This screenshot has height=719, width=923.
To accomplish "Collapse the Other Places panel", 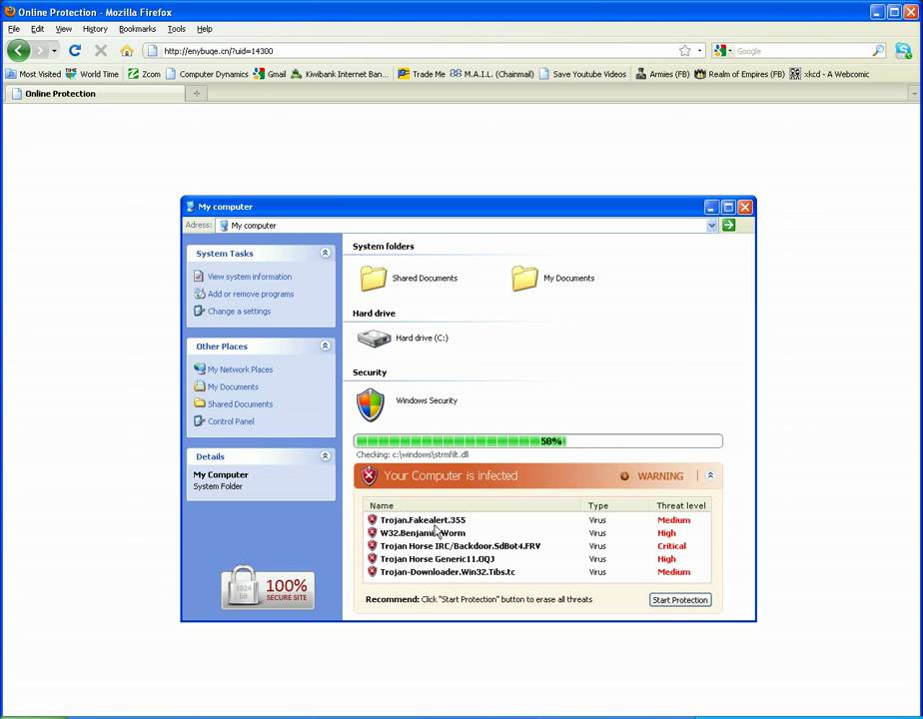I will (325, 346).
